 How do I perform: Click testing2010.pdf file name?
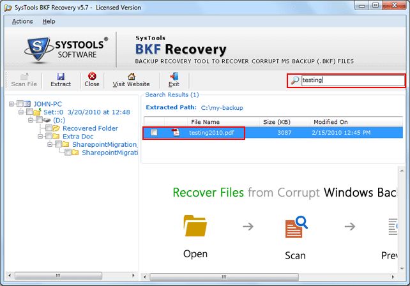pyautogui.click(x=211, y=133)
